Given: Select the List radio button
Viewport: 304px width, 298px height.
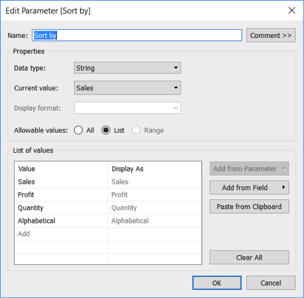Looking at the screenshot, I should (106, 130).
